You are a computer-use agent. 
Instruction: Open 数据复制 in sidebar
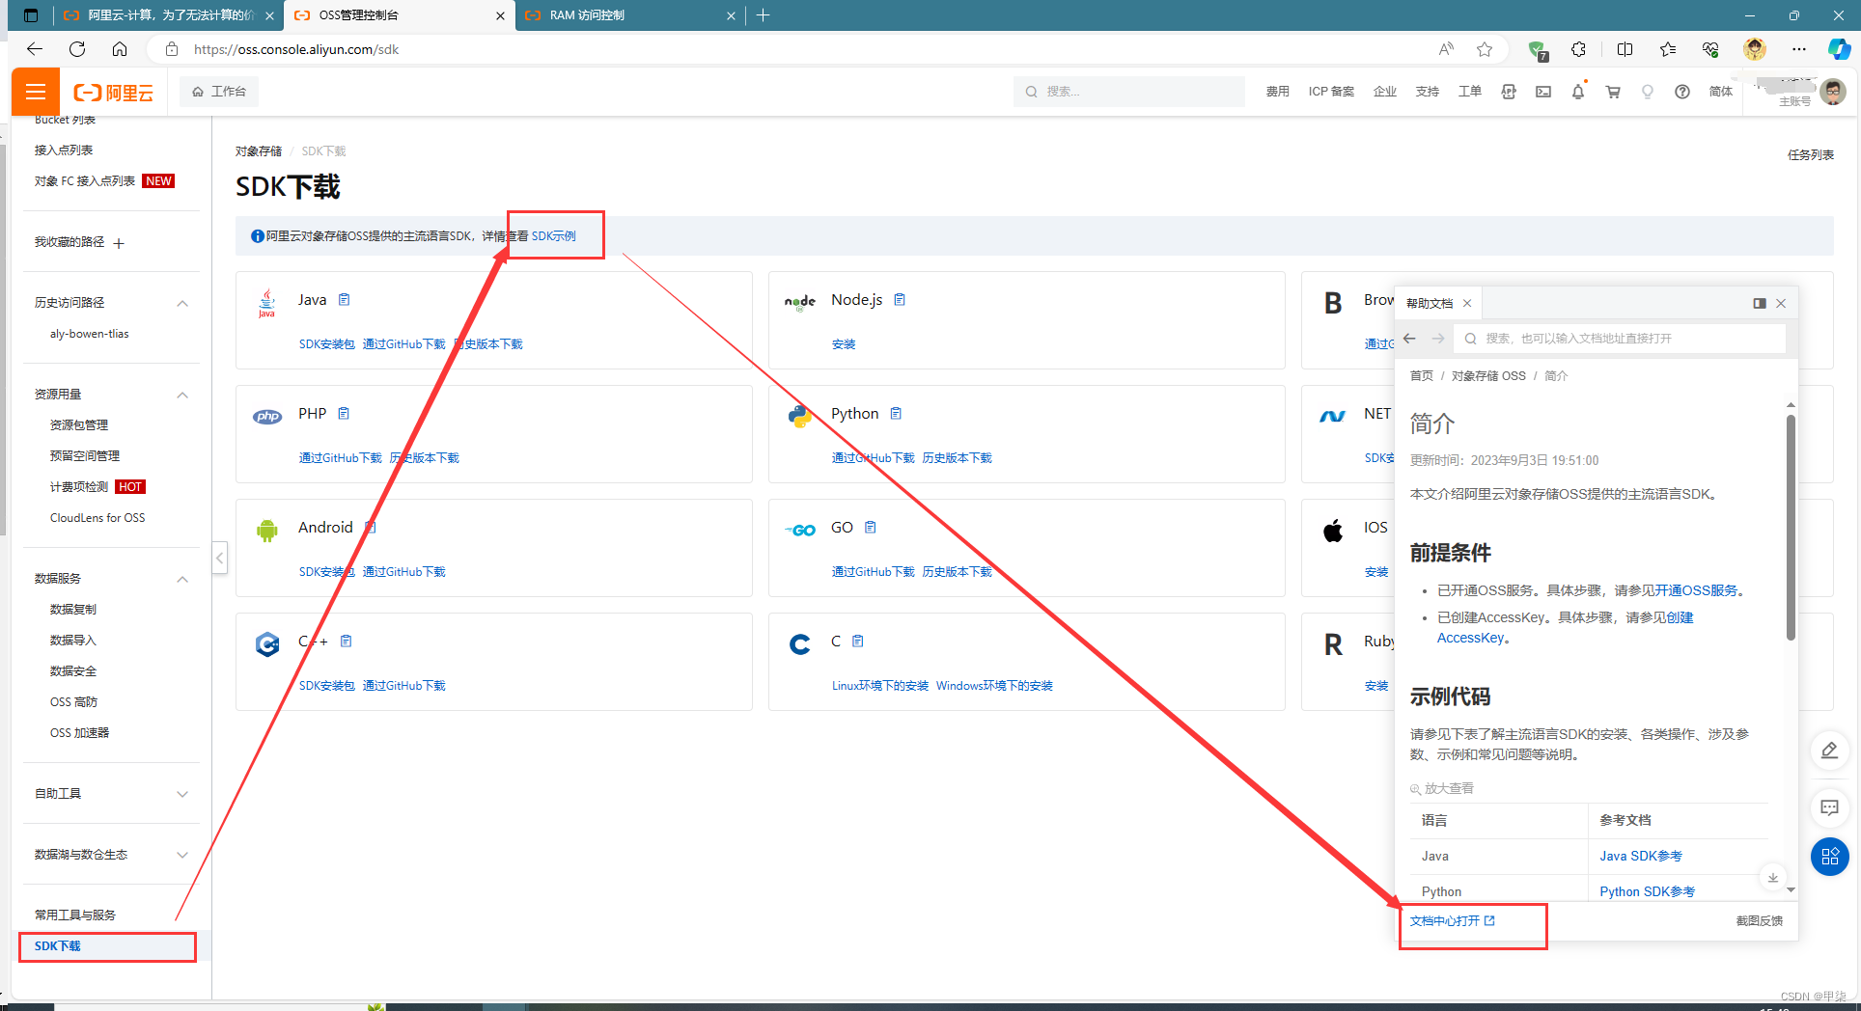coord(73,609)
